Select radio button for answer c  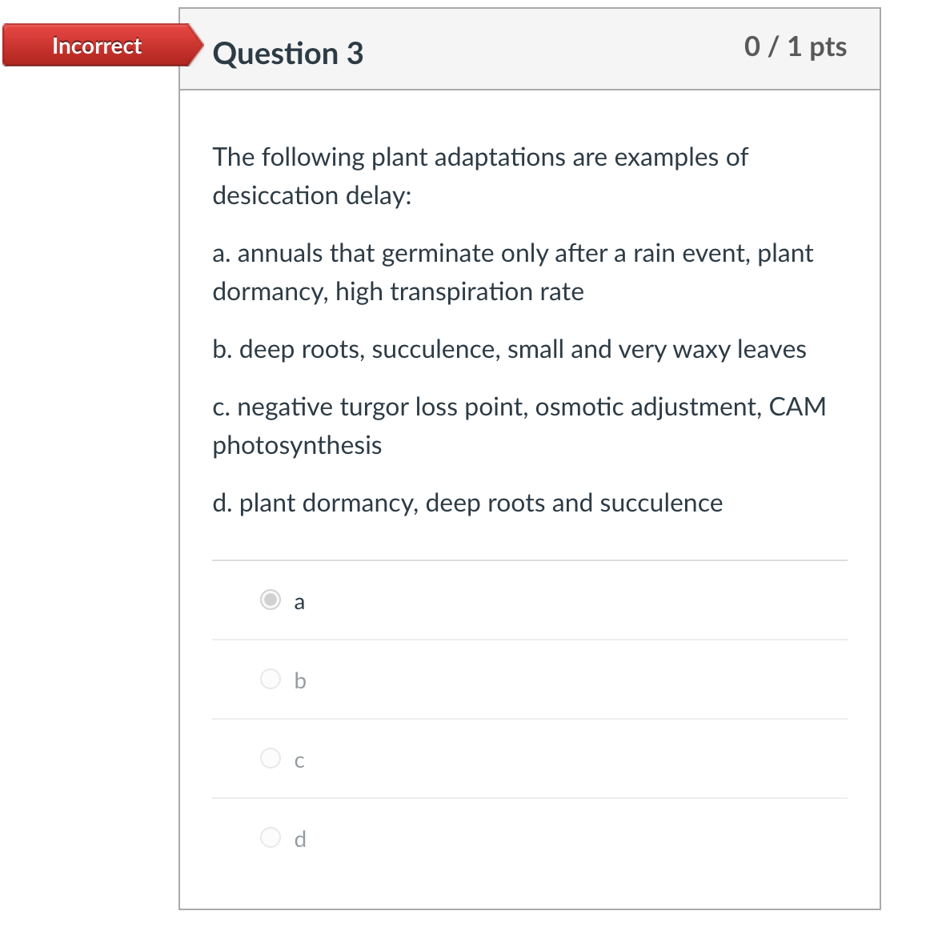[x=271, y=758]
